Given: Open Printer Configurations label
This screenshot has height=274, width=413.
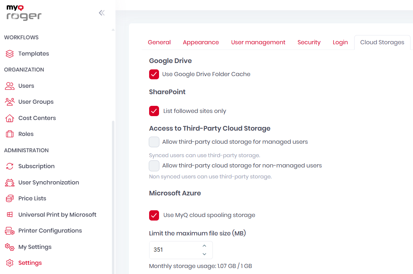Looking at the screenshot, I should (x=50, y=230).
